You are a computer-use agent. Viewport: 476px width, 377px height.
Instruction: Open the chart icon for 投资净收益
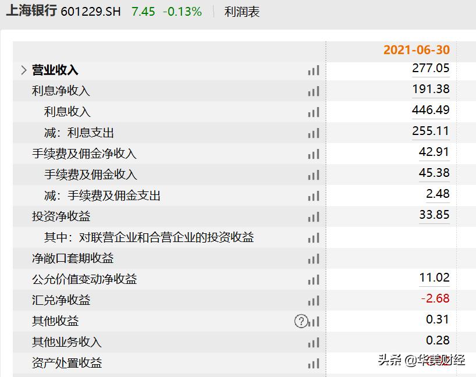(314, 216)
